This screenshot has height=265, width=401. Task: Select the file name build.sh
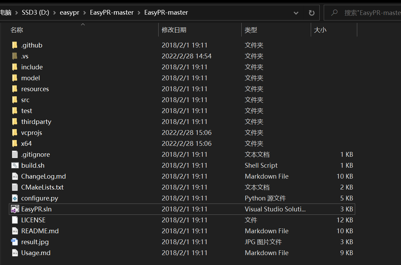point(33,165)
